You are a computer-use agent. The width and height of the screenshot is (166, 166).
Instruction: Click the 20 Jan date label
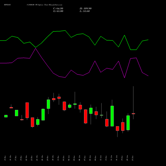pos(127,158)
